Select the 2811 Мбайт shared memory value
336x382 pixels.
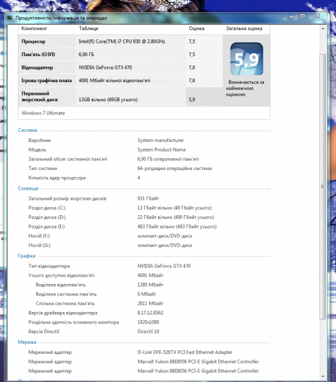tap(150, 303)
